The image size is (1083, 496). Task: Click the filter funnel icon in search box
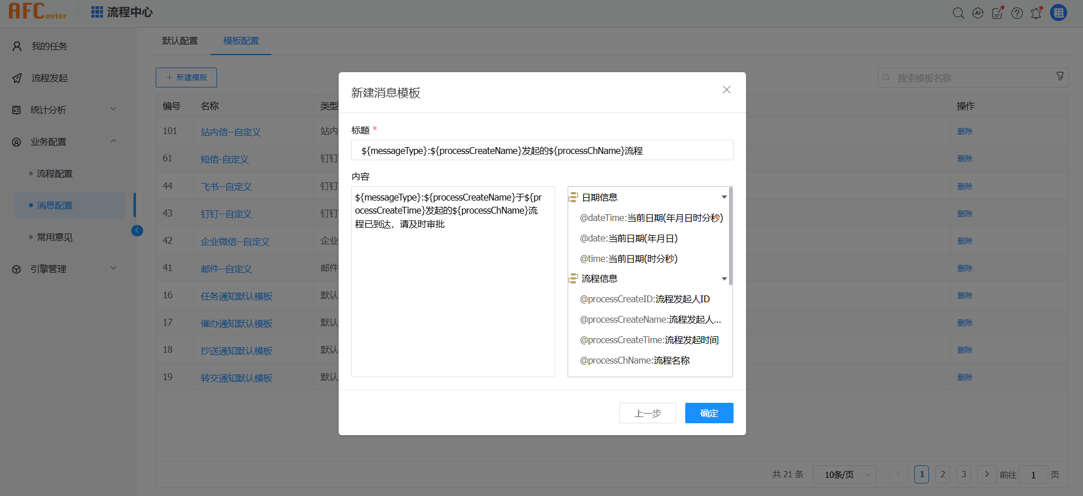1060,77
